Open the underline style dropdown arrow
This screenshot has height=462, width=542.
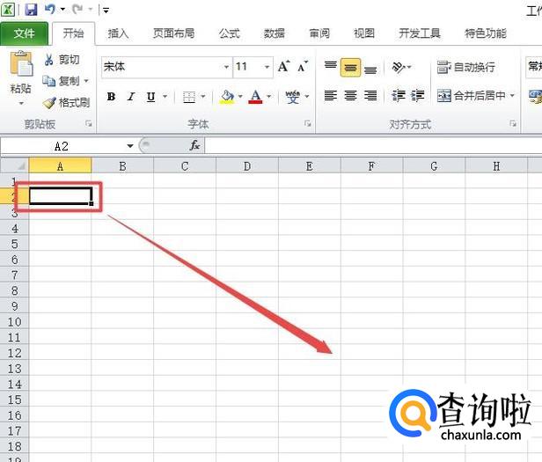click(x=165, y=97)
